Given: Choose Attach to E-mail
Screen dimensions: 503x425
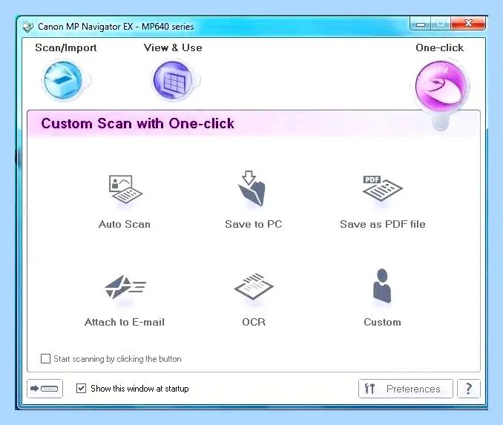Looking at the screenshot, I should [x=125, y=300].
